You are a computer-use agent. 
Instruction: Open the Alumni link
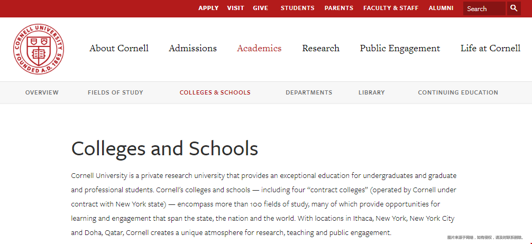441,8
